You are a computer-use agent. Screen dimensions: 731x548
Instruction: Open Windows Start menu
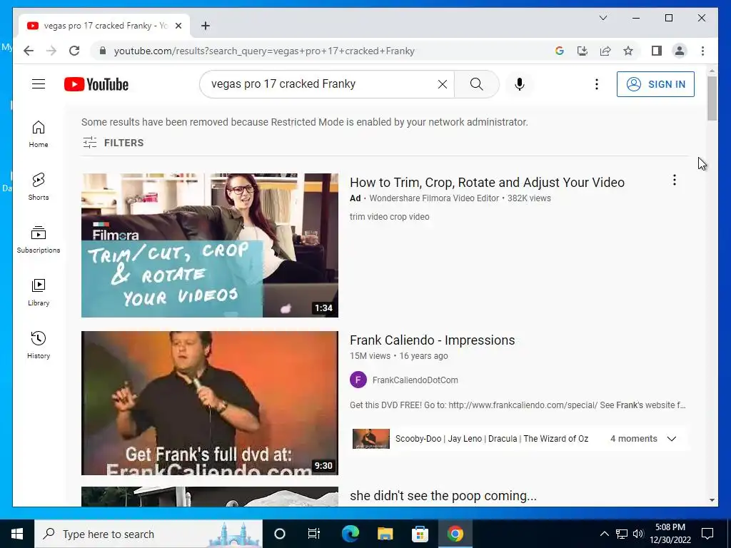click(x=17, y=534)
